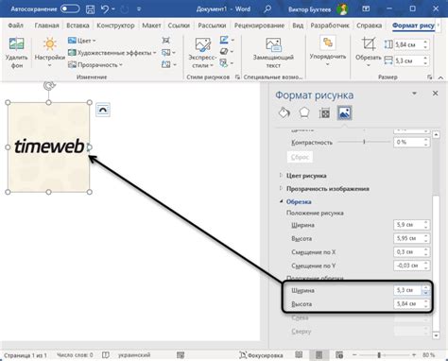Open the Undo history dropdown arrow
Screen dimensions: 448x361
coord(113,9)
